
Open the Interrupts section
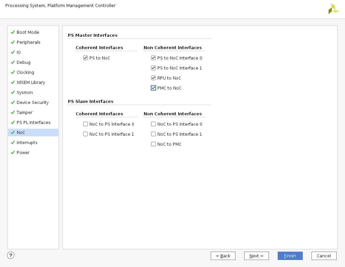click(x=27, y=143)
